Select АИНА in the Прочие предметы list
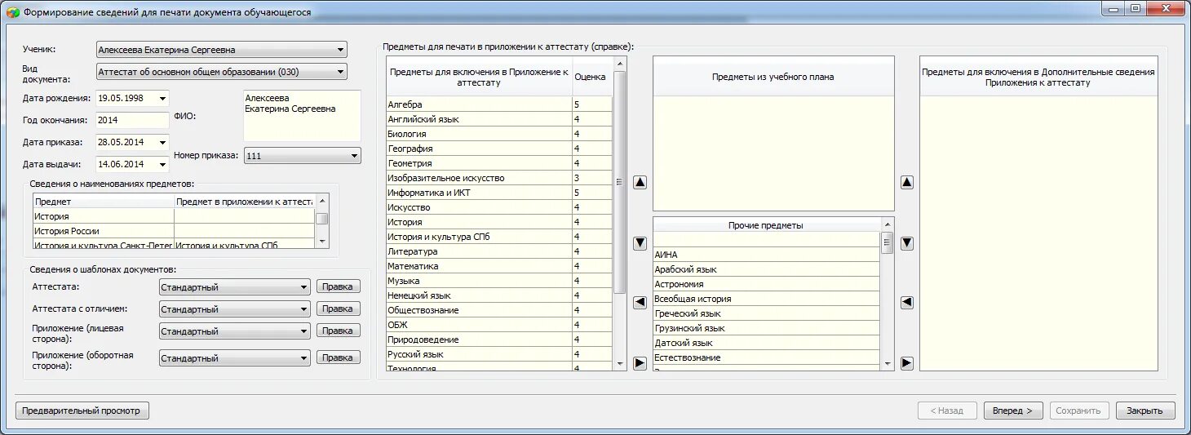Viewport: 1191px width, 435px height. 767,255
